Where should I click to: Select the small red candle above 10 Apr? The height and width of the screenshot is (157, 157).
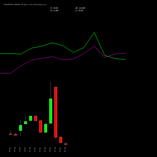point(15,135)
